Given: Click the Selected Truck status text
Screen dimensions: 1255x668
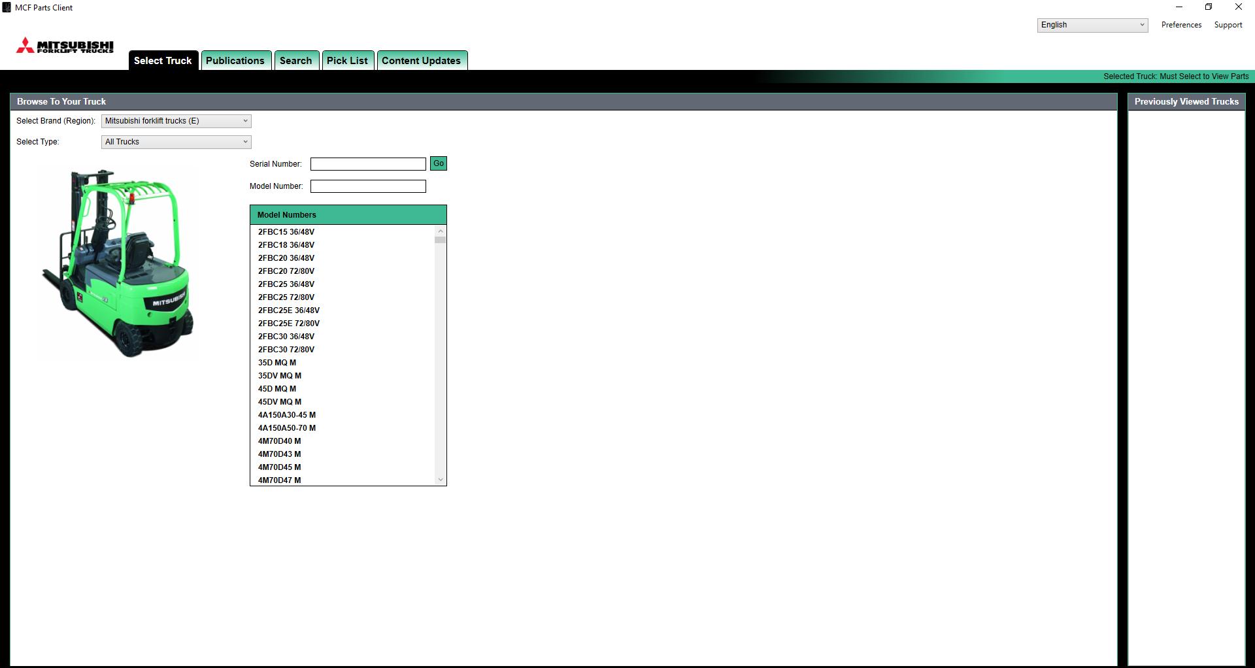Looking at the screenshot, I should [x=1176, y=76].
